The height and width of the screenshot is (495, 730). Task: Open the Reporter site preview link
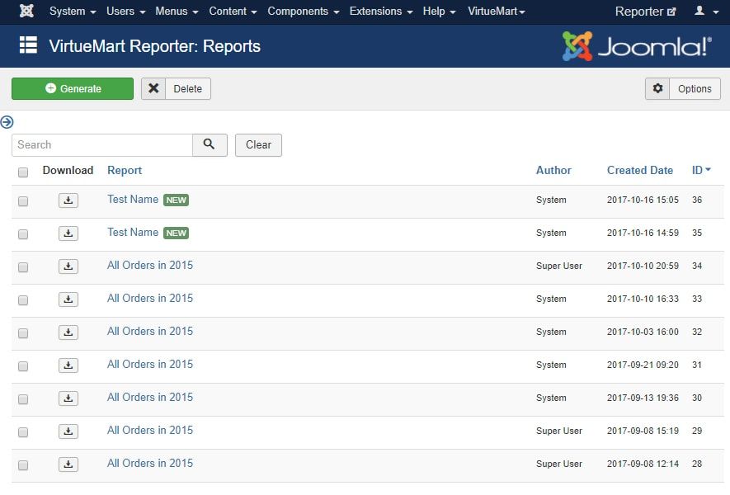point(645,12)
